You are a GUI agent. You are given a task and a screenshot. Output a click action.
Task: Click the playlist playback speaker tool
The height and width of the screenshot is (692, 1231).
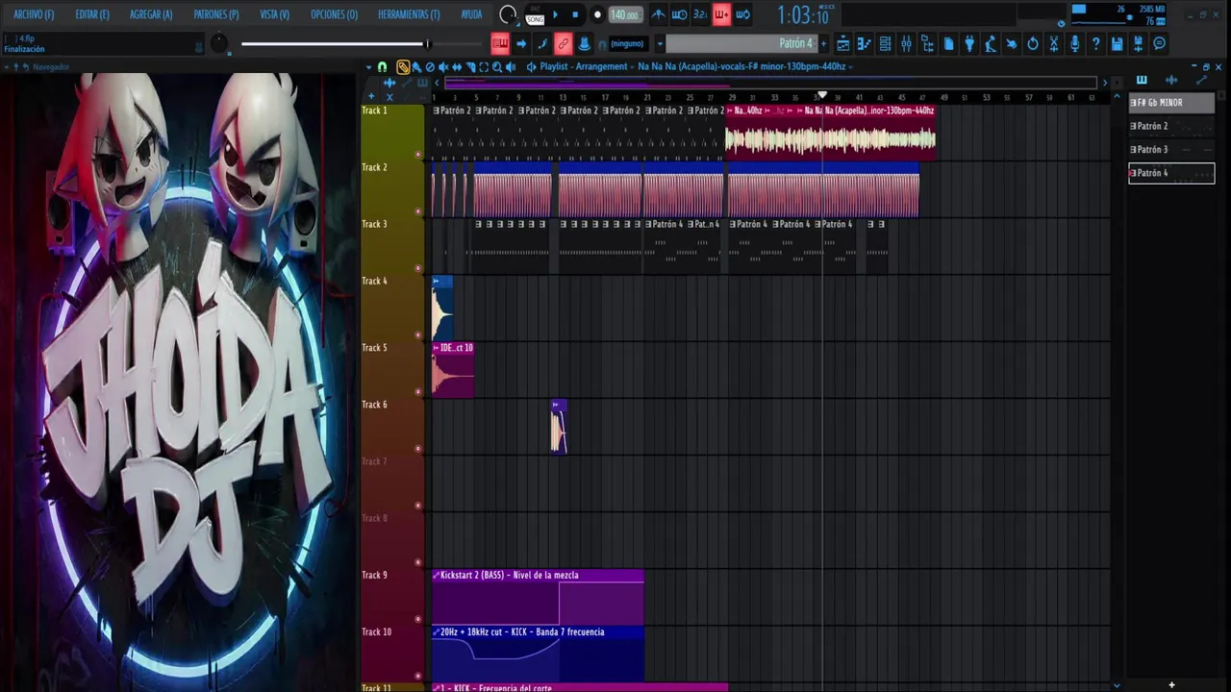511,66
